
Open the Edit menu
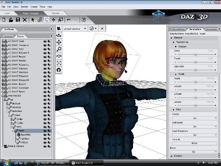click(x=9, y=7)
